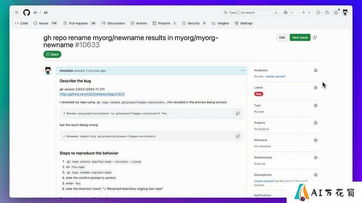
Task: Copy the Rename polyseam/containers code block
Action: click(x=238, y=114)
